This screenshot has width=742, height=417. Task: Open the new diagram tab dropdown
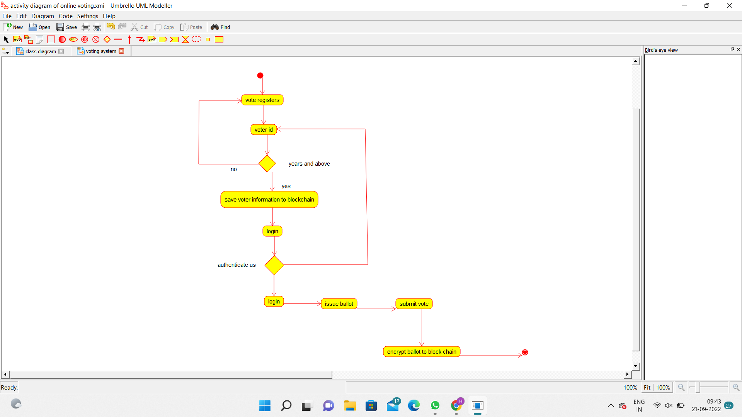(6, 51)
